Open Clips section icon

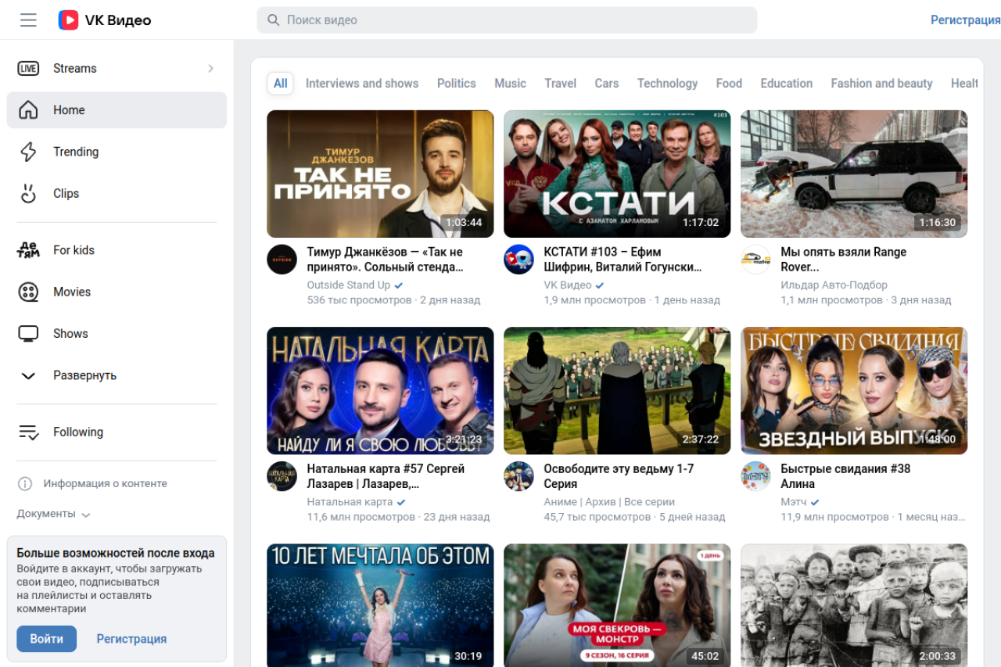[x=28, y=194]
